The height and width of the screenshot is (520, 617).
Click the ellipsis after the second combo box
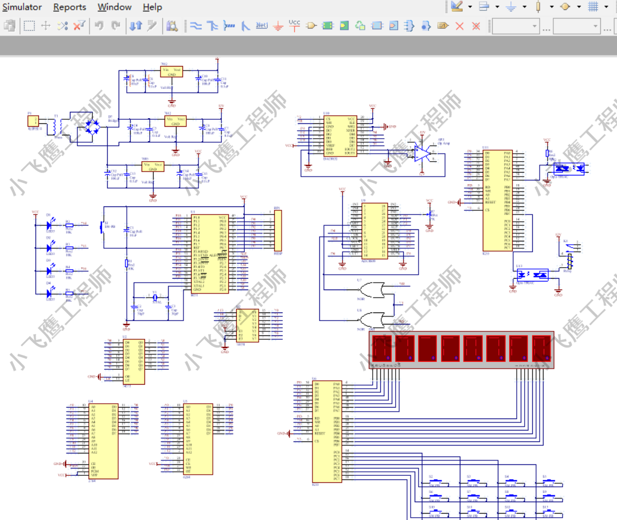608,29
